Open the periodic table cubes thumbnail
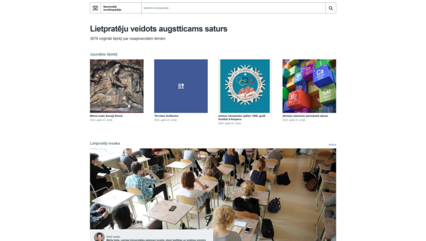426x241 pixels. click(309, 86)
